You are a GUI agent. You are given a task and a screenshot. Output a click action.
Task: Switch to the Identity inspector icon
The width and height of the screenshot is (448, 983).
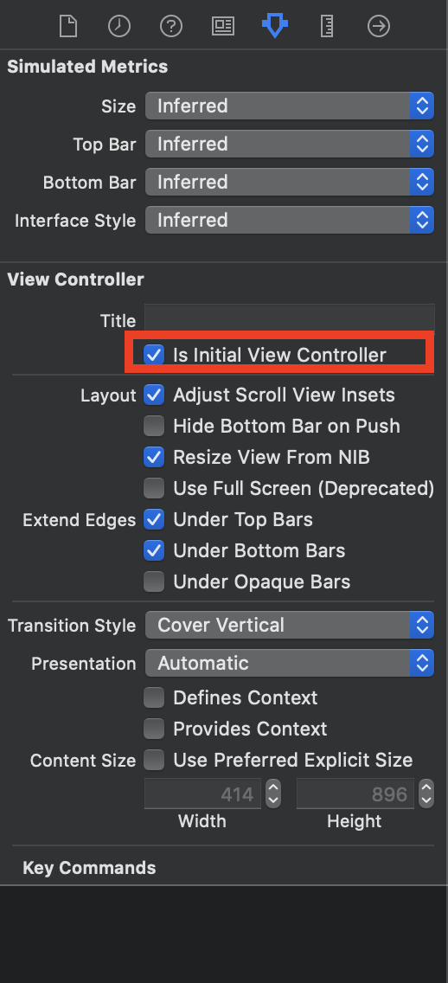pos(223,26)
